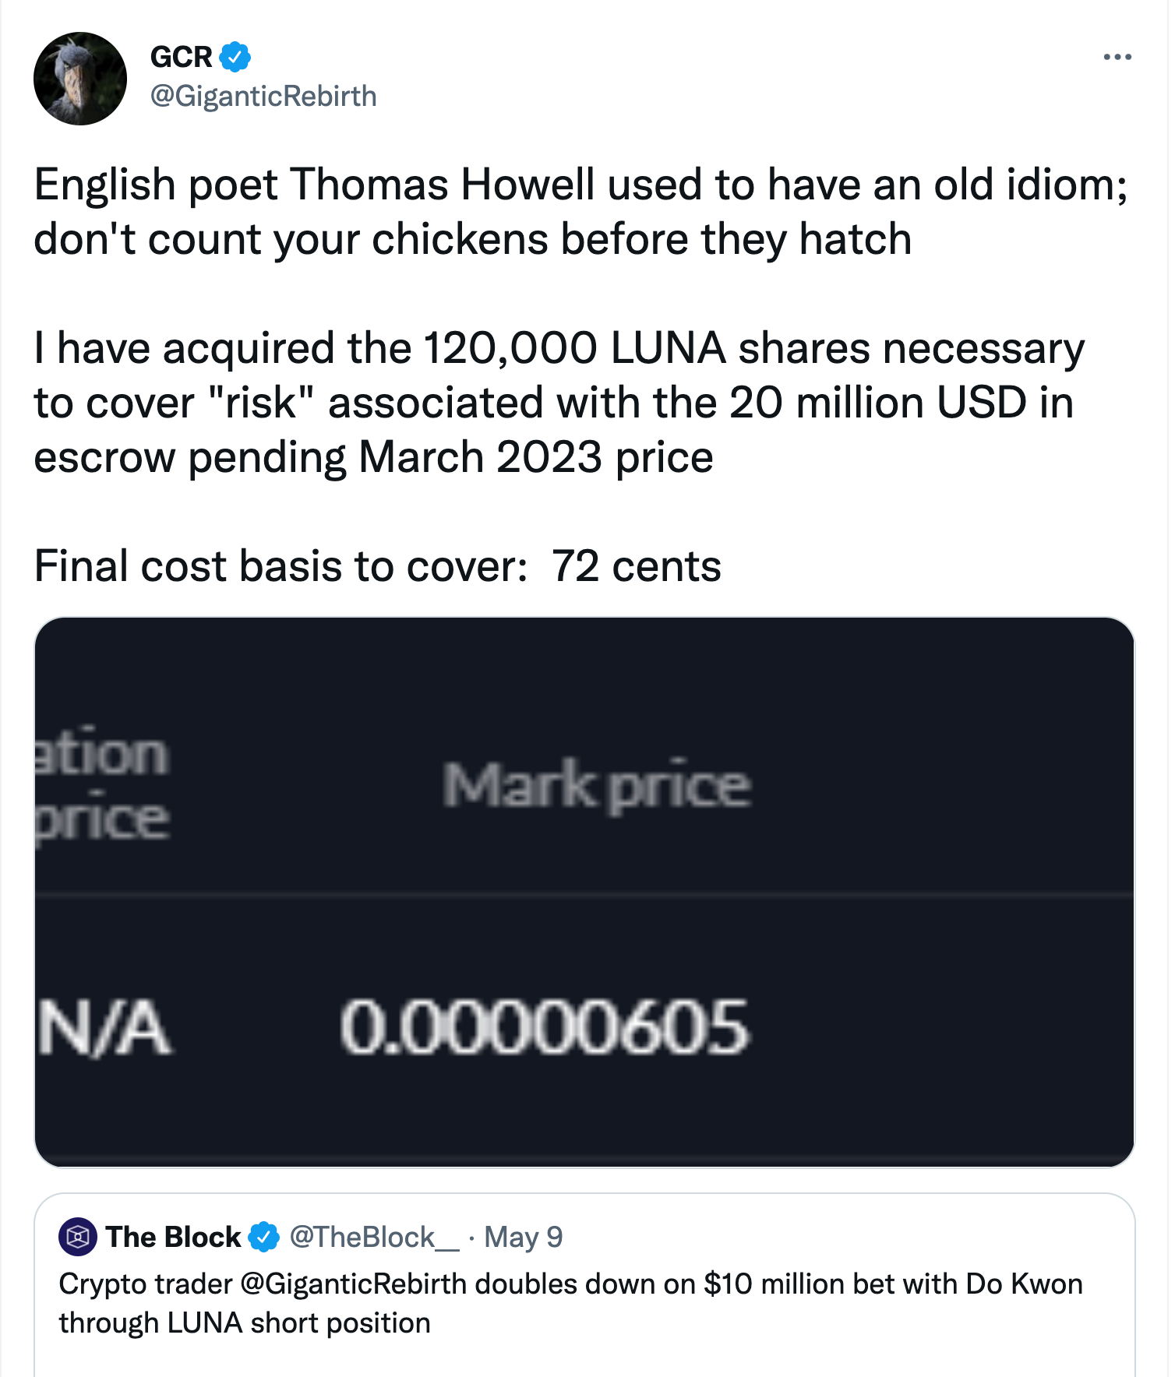
Task: Click the quoted tweet text about LUNA short position
Action: tap(570, 1303)
